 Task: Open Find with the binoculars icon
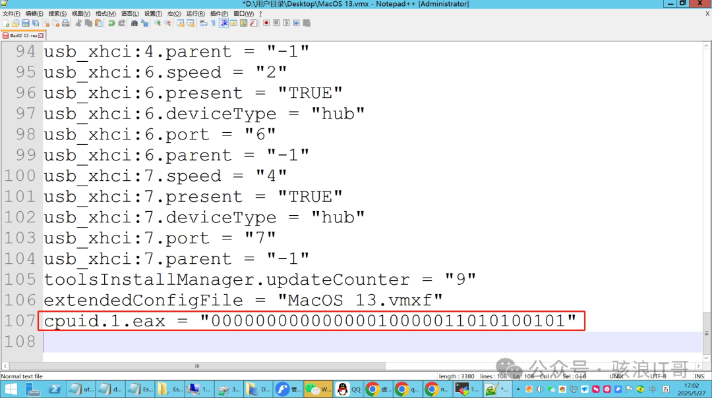134,23
